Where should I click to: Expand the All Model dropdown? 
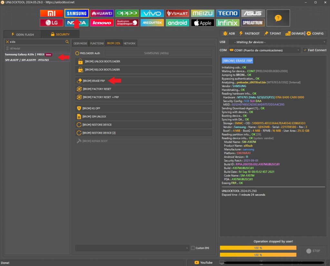coord(37,48)
